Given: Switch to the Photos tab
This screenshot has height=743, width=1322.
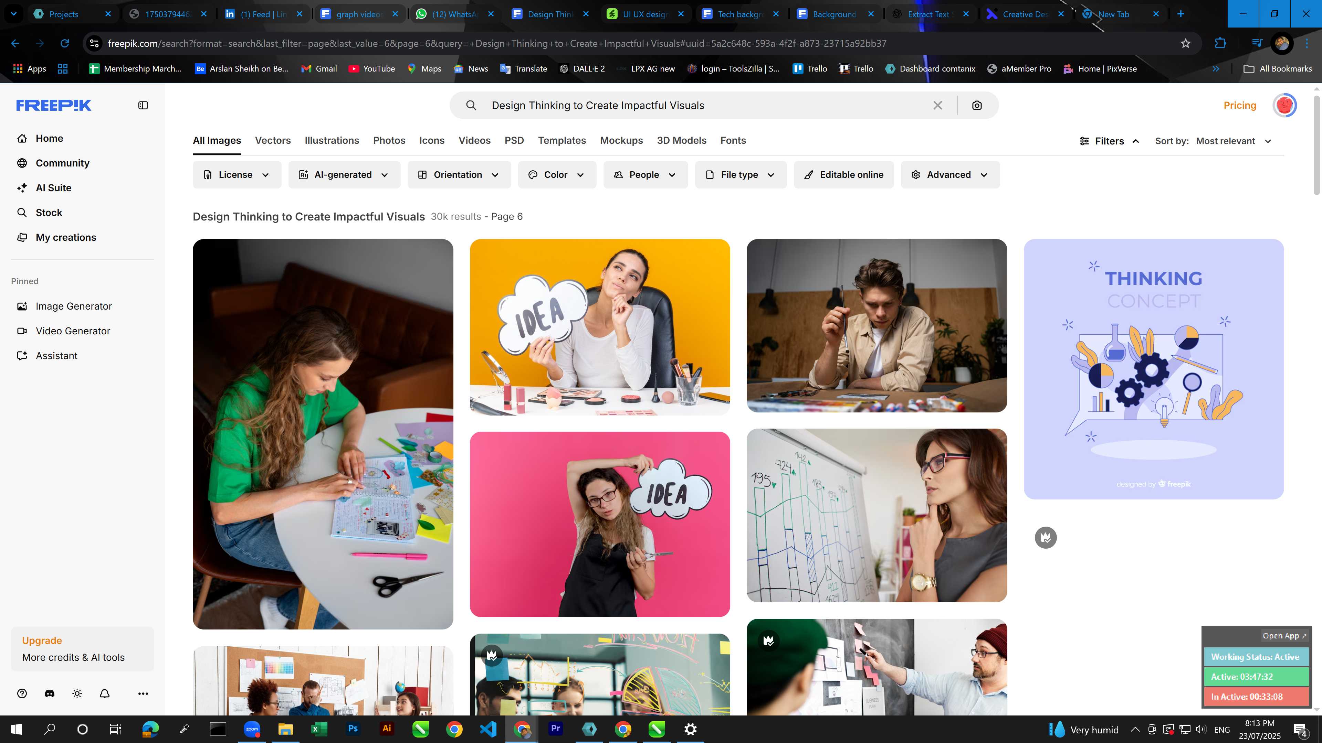Looking at the screenshot, I should coord(389,140).
